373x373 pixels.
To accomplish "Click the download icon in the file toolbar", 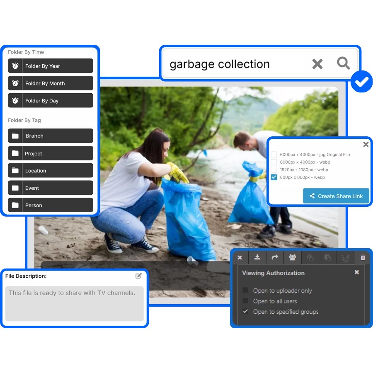I will click(257, 257).
